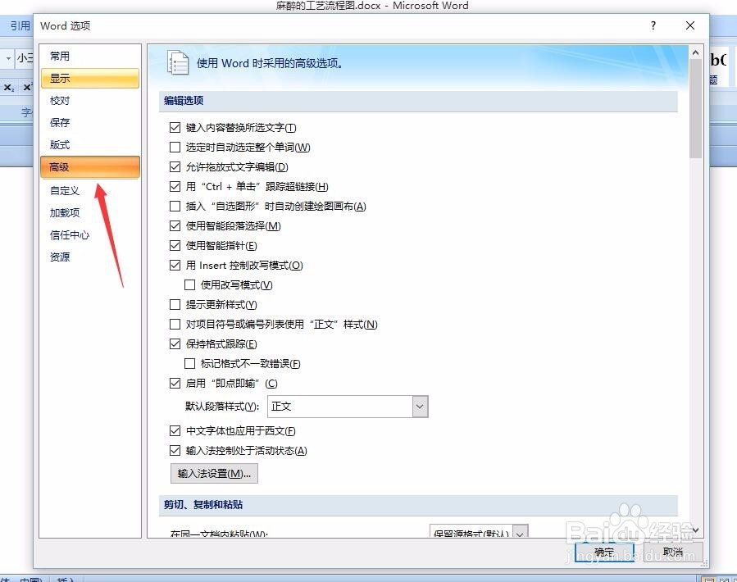737x582 pixels.
Task: Uncheck 用 Ctrl + 单击 跟踪超链接
Action: pos(175,186)
